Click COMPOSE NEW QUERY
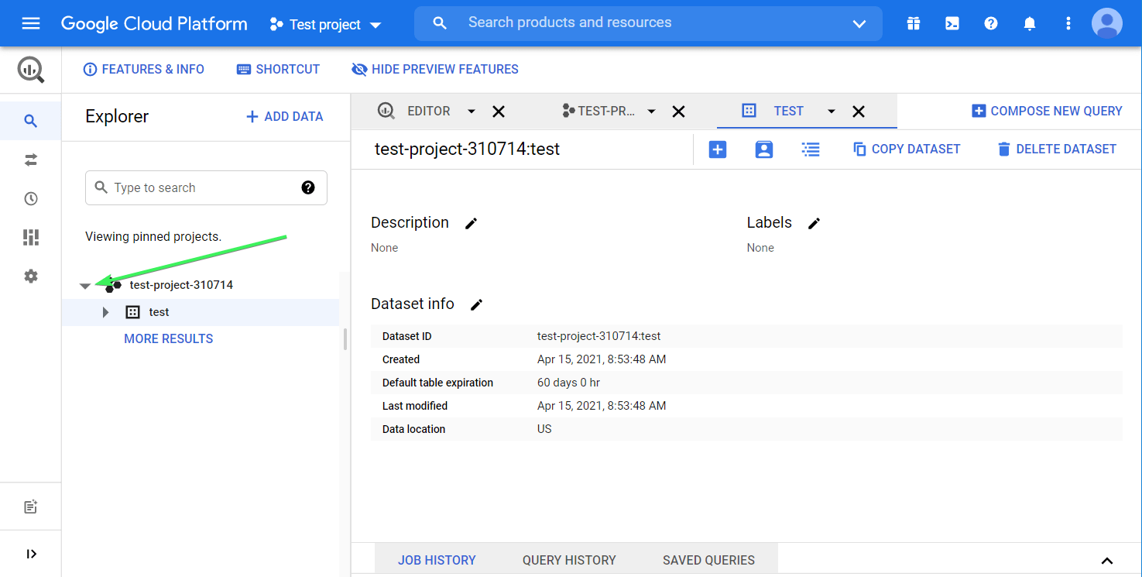This screenshot has width=1142, height=577. tap(1046, 111)
